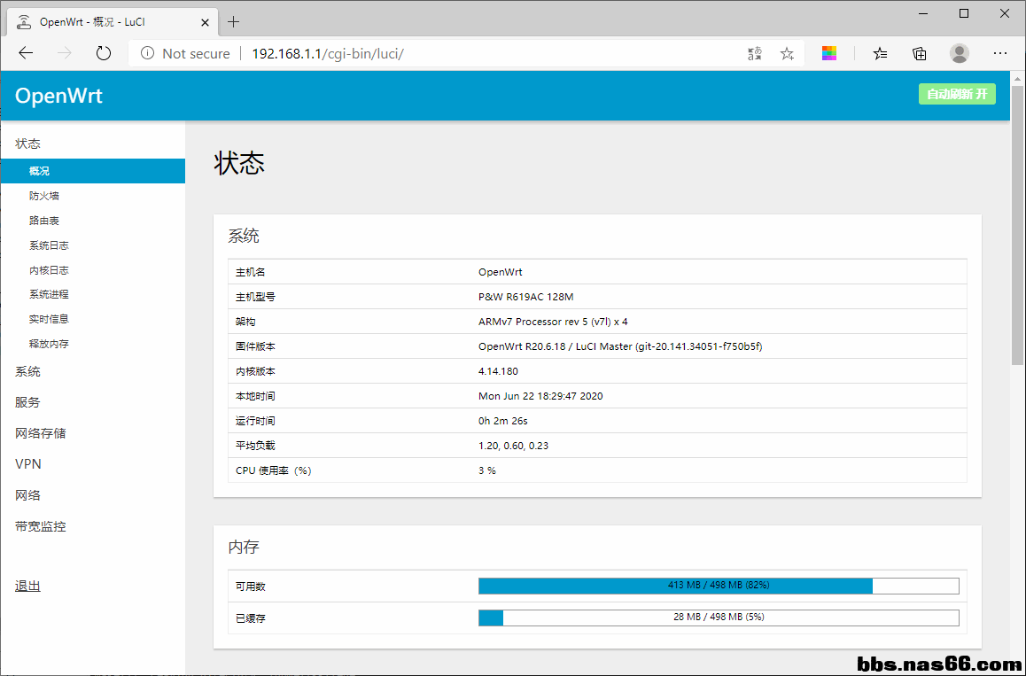Reload the page with refresh icon
Viewport: 1026px width, 676px height.
click(x=104, y=53)
